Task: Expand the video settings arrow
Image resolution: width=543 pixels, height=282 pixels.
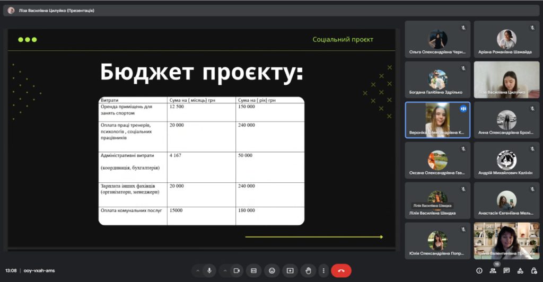Action: click(225, 270)
